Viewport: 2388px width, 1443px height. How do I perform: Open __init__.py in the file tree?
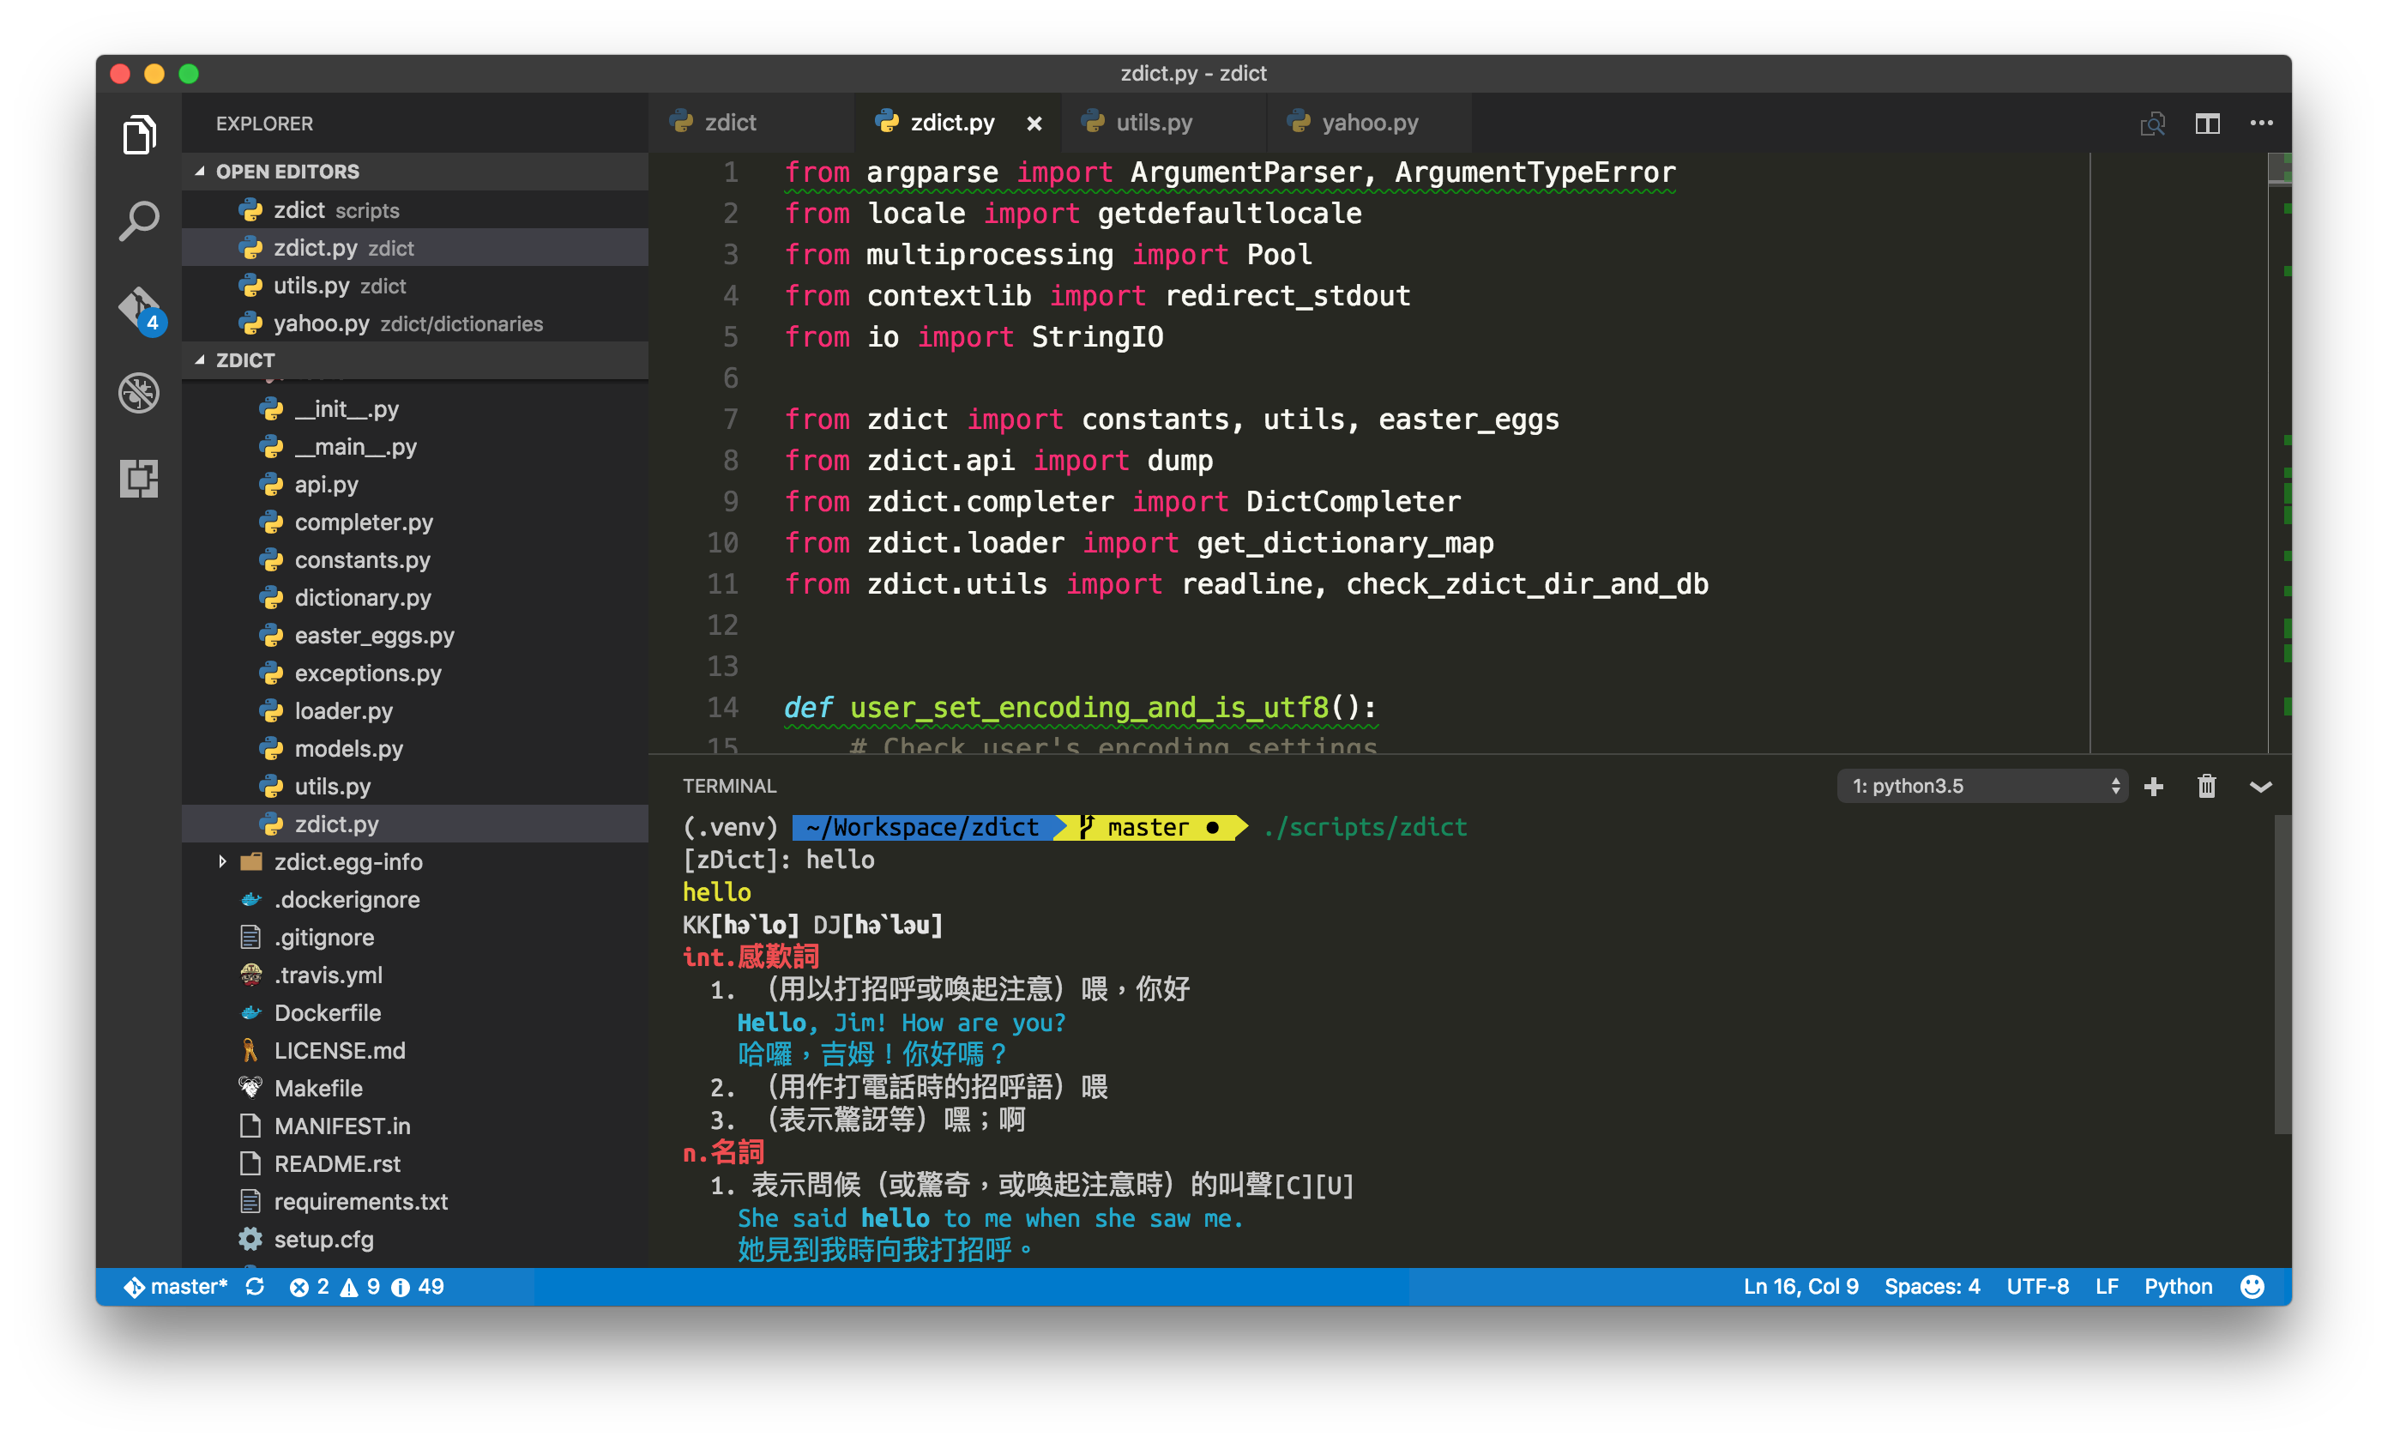tap(415, 409)
